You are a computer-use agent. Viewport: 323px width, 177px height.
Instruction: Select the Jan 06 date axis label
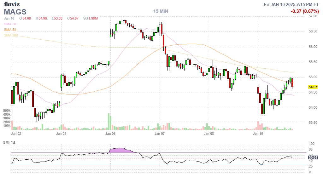point(110,134)
